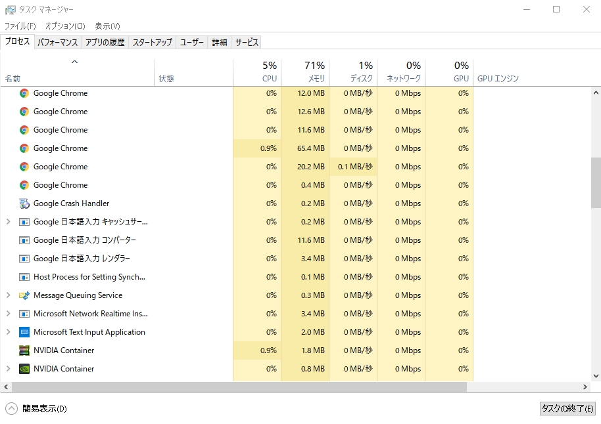Click icon of NVIDIA Container using 0.8 MB
The height and width of the screenshot is (424, 601).
[24, 369]
